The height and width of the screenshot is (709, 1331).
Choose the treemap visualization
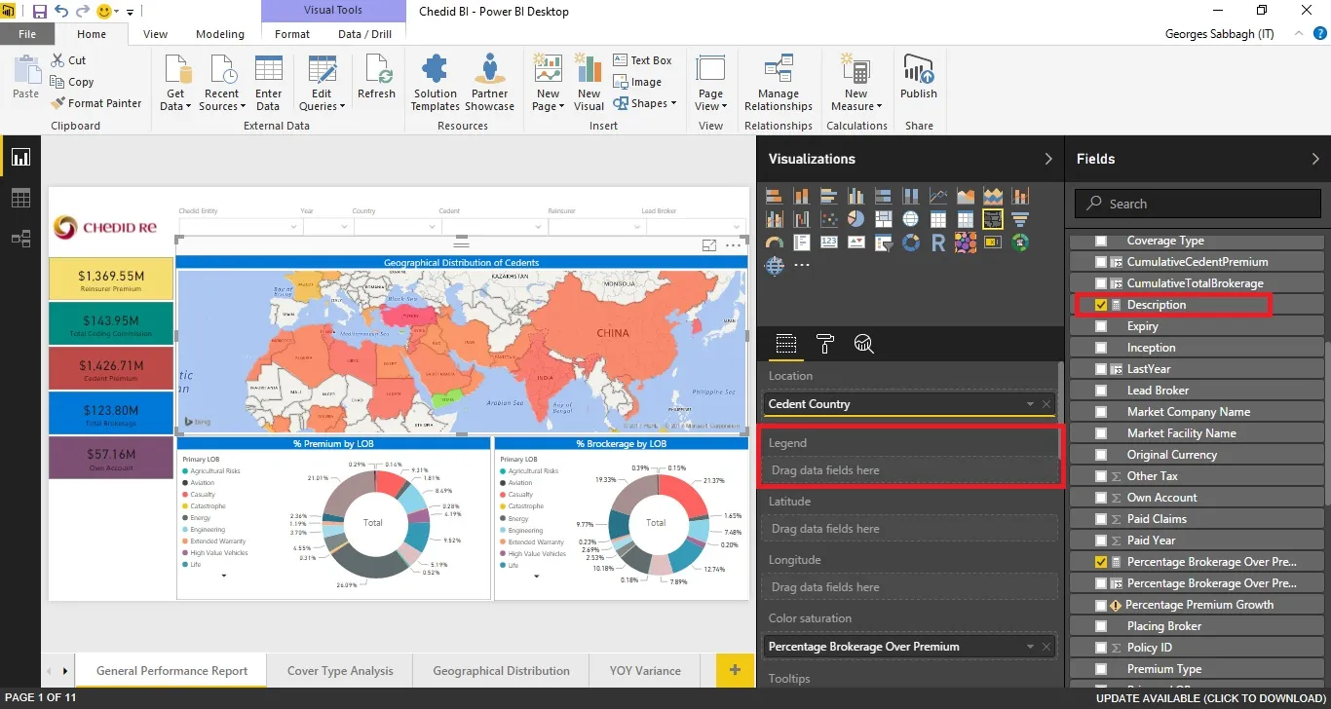click(x=884, y=219)
